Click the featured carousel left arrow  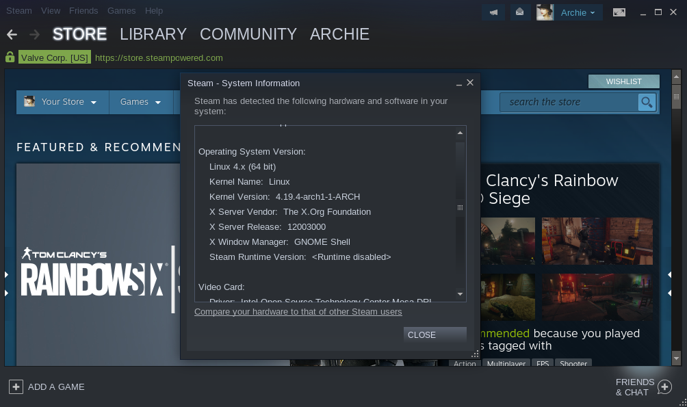[7, 283]
